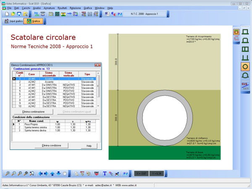252x189 pixels.
Task: Select the rectangular box culvert shape icon
Action: tap(245, 32)
